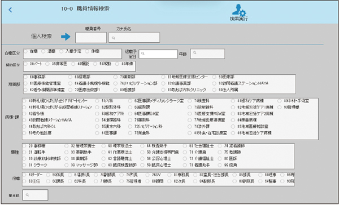339x205 pixels.
Task: Select position 50主任
Action: tap(24, 181)
